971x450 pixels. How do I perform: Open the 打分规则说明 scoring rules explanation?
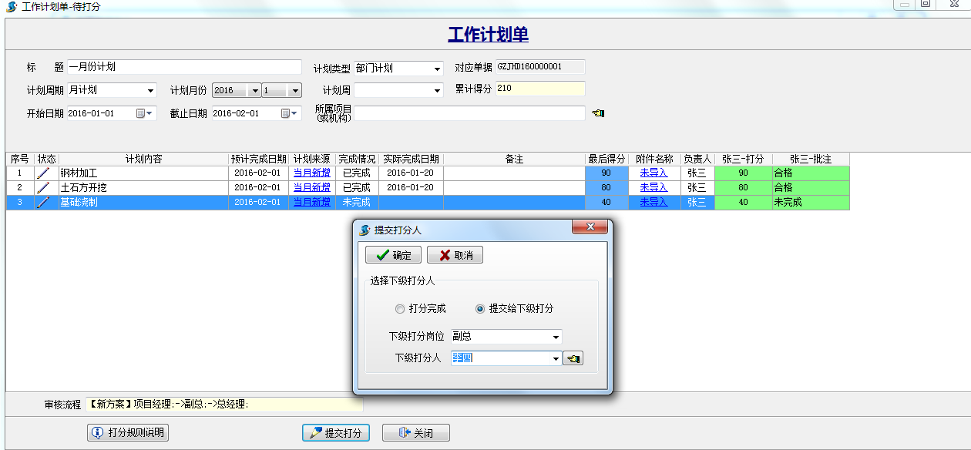[126, 432]
